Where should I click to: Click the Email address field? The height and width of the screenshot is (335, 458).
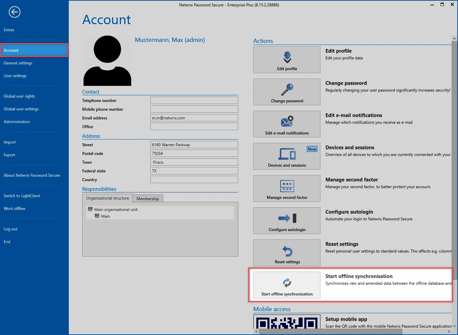[x=194, y=118]
